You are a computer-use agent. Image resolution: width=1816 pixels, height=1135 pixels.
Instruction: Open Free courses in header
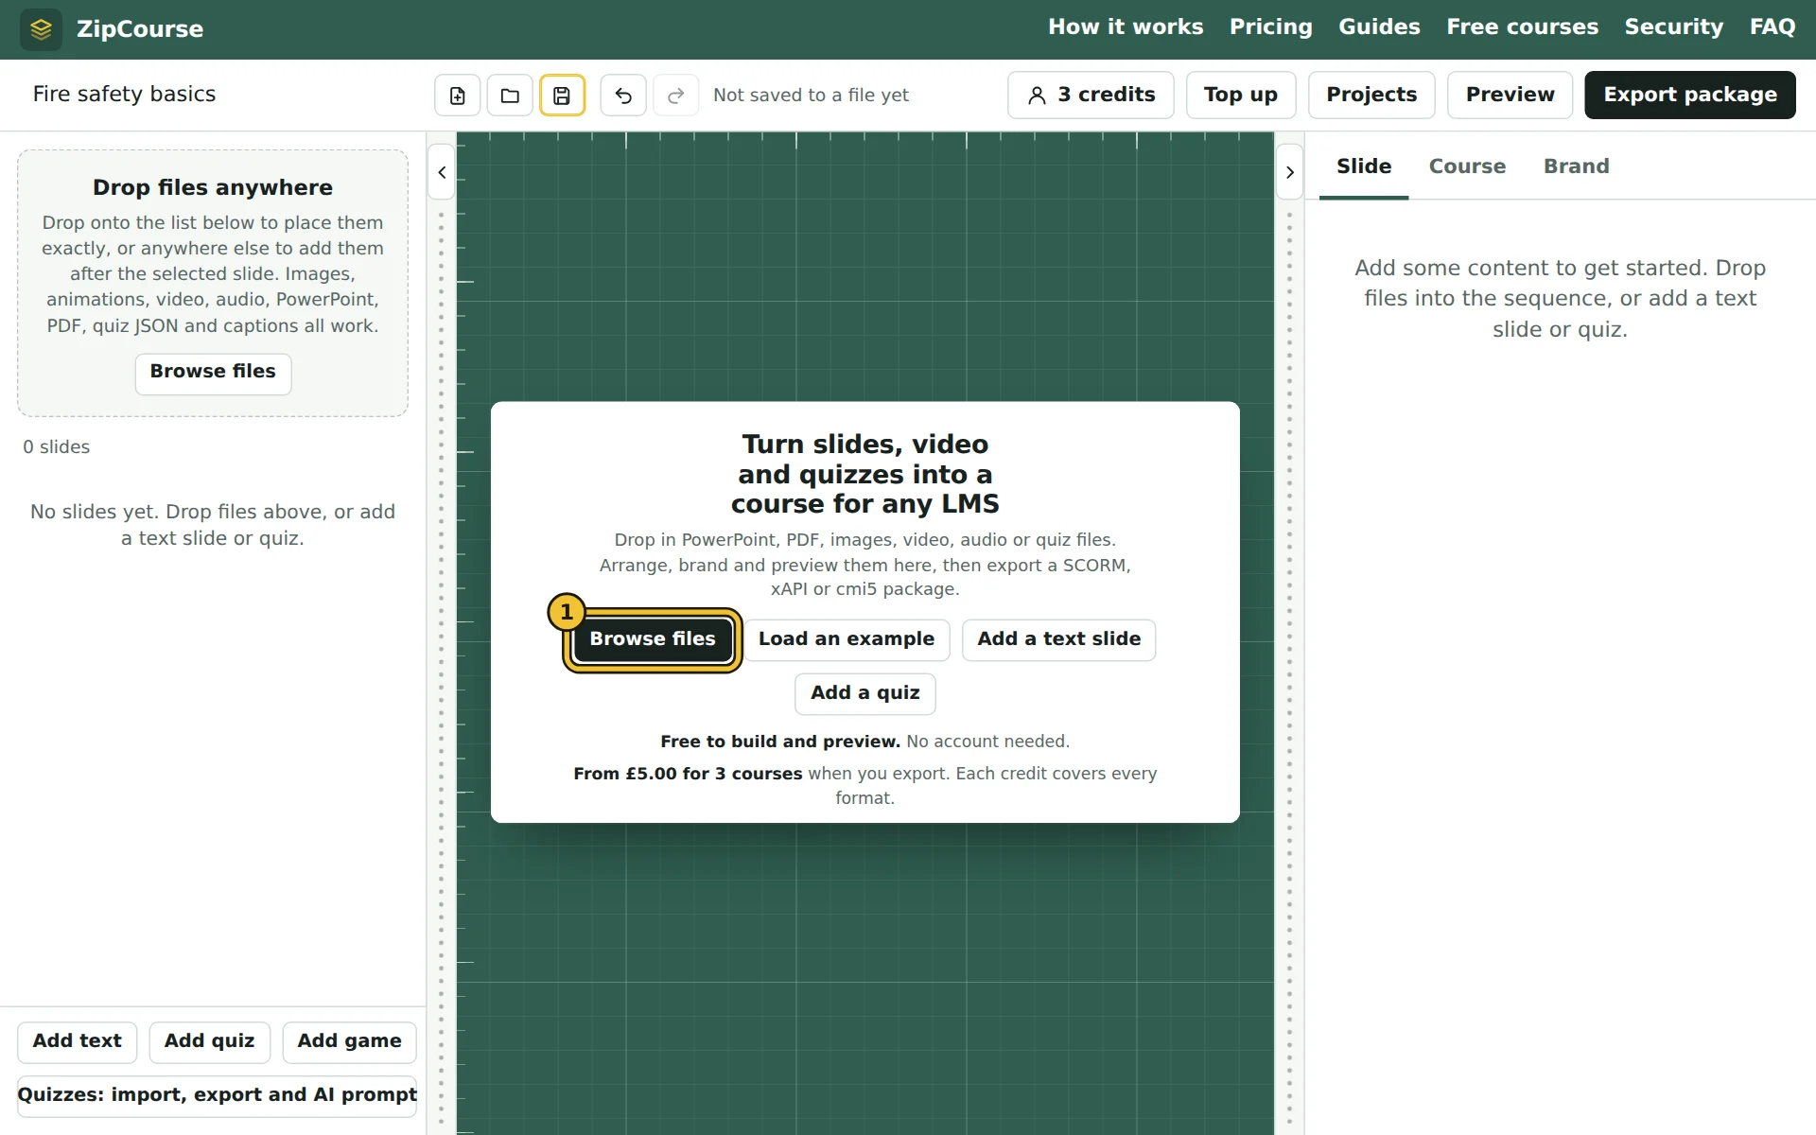(1522, 27)
